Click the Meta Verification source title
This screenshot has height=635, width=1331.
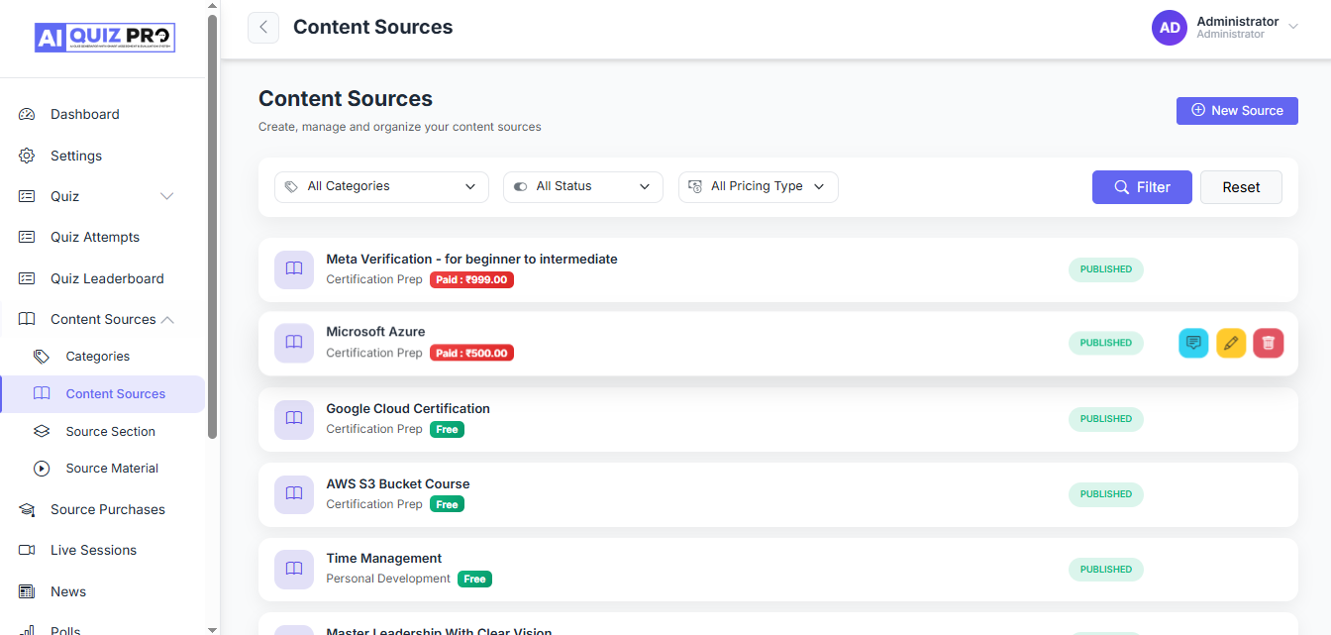(471, 260)
